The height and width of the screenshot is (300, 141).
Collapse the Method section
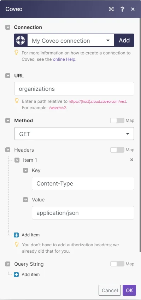tap(8, 120)
